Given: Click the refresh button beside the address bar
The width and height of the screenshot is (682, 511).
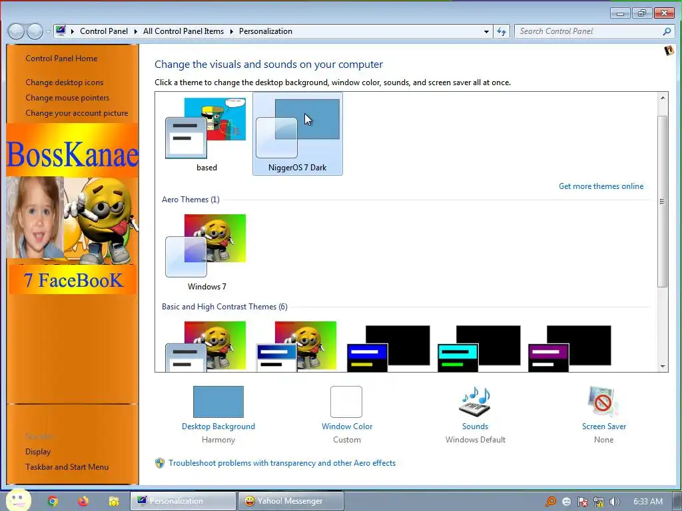Looking at the screenshot, I should pos(502,31).
